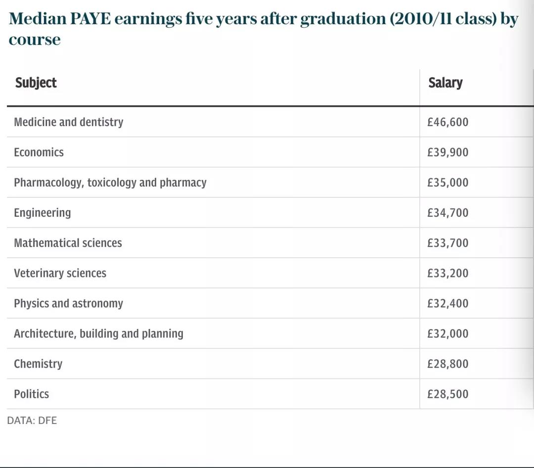This screenshot has width=534, height=468.
Task: Click the £35,000 salary cell
Action: pyautogui.click(x=447, y=183)
